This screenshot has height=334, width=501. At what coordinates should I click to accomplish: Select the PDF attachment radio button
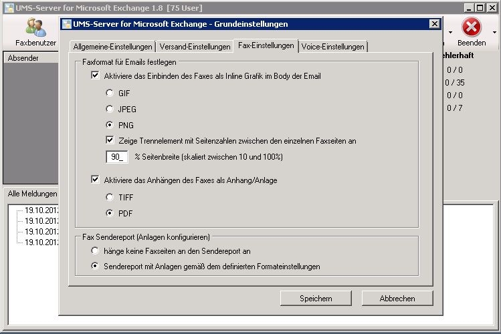pos(110,213)
